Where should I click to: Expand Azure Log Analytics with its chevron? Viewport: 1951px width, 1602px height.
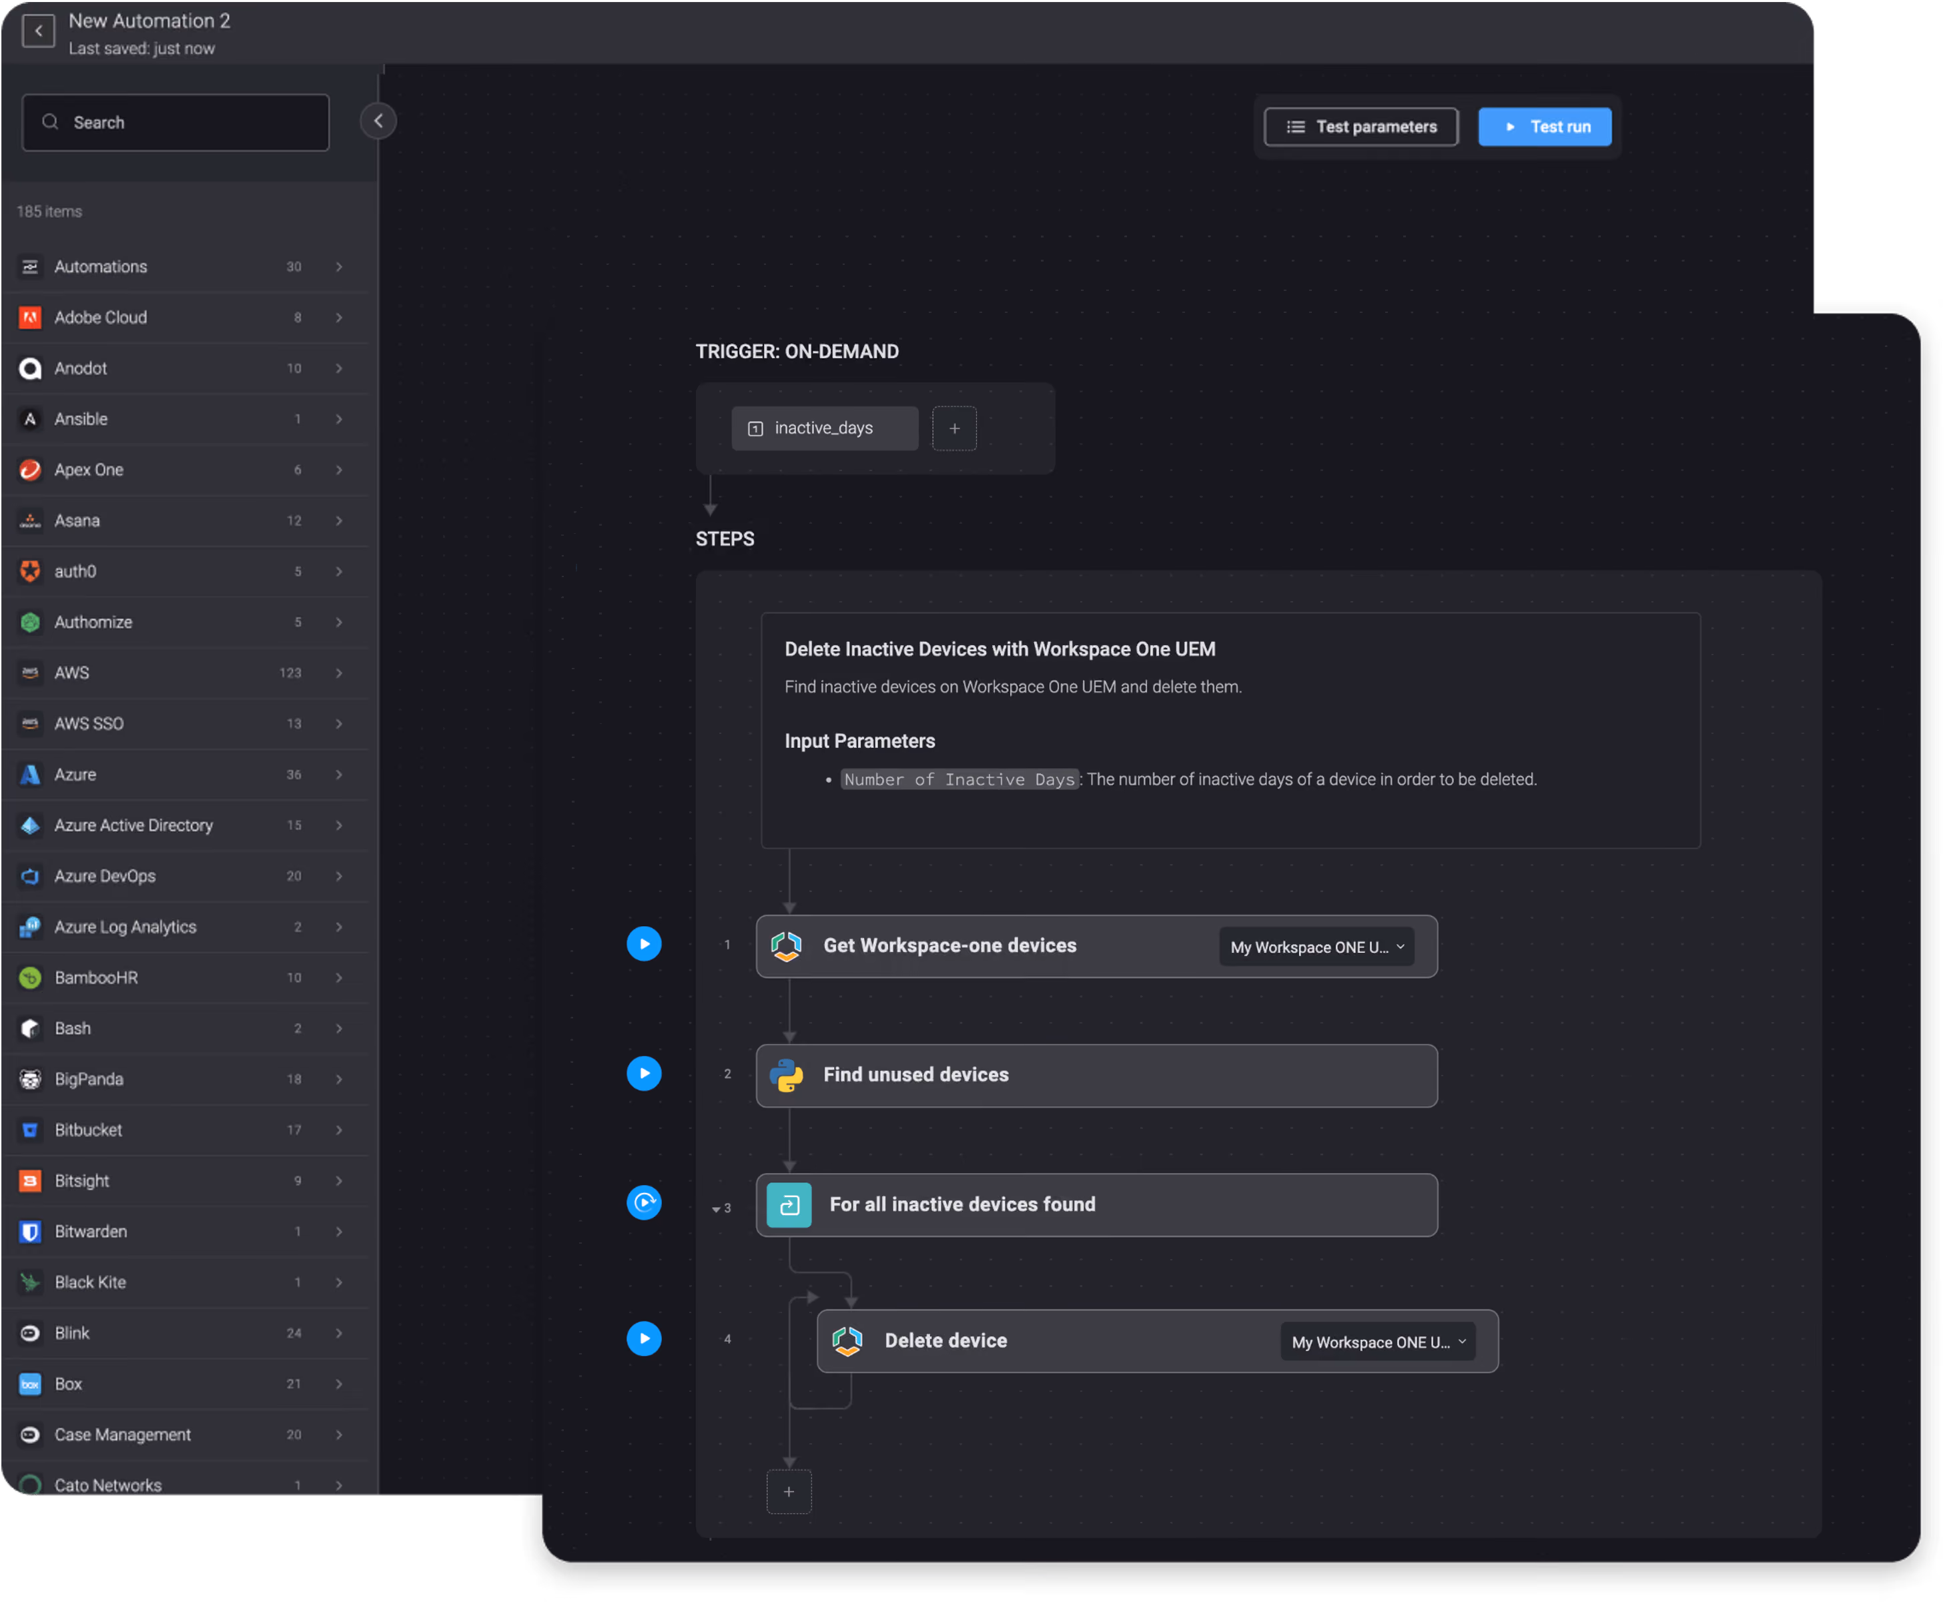(340, 927)
